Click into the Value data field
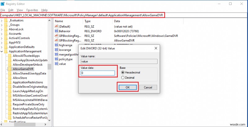This screenshot has width=248, height=127. (98, 73)
